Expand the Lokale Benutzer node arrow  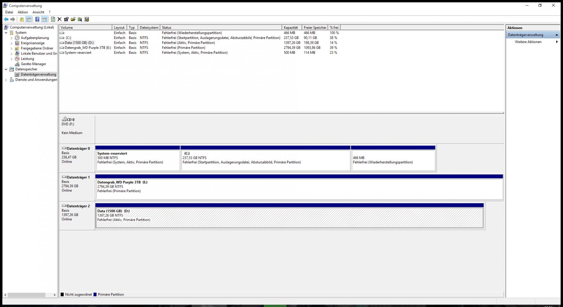click(11, 54)
